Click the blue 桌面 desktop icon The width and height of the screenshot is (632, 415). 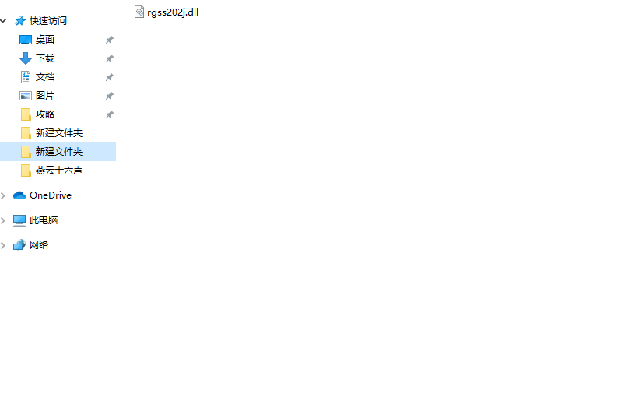tap(26, 40)
